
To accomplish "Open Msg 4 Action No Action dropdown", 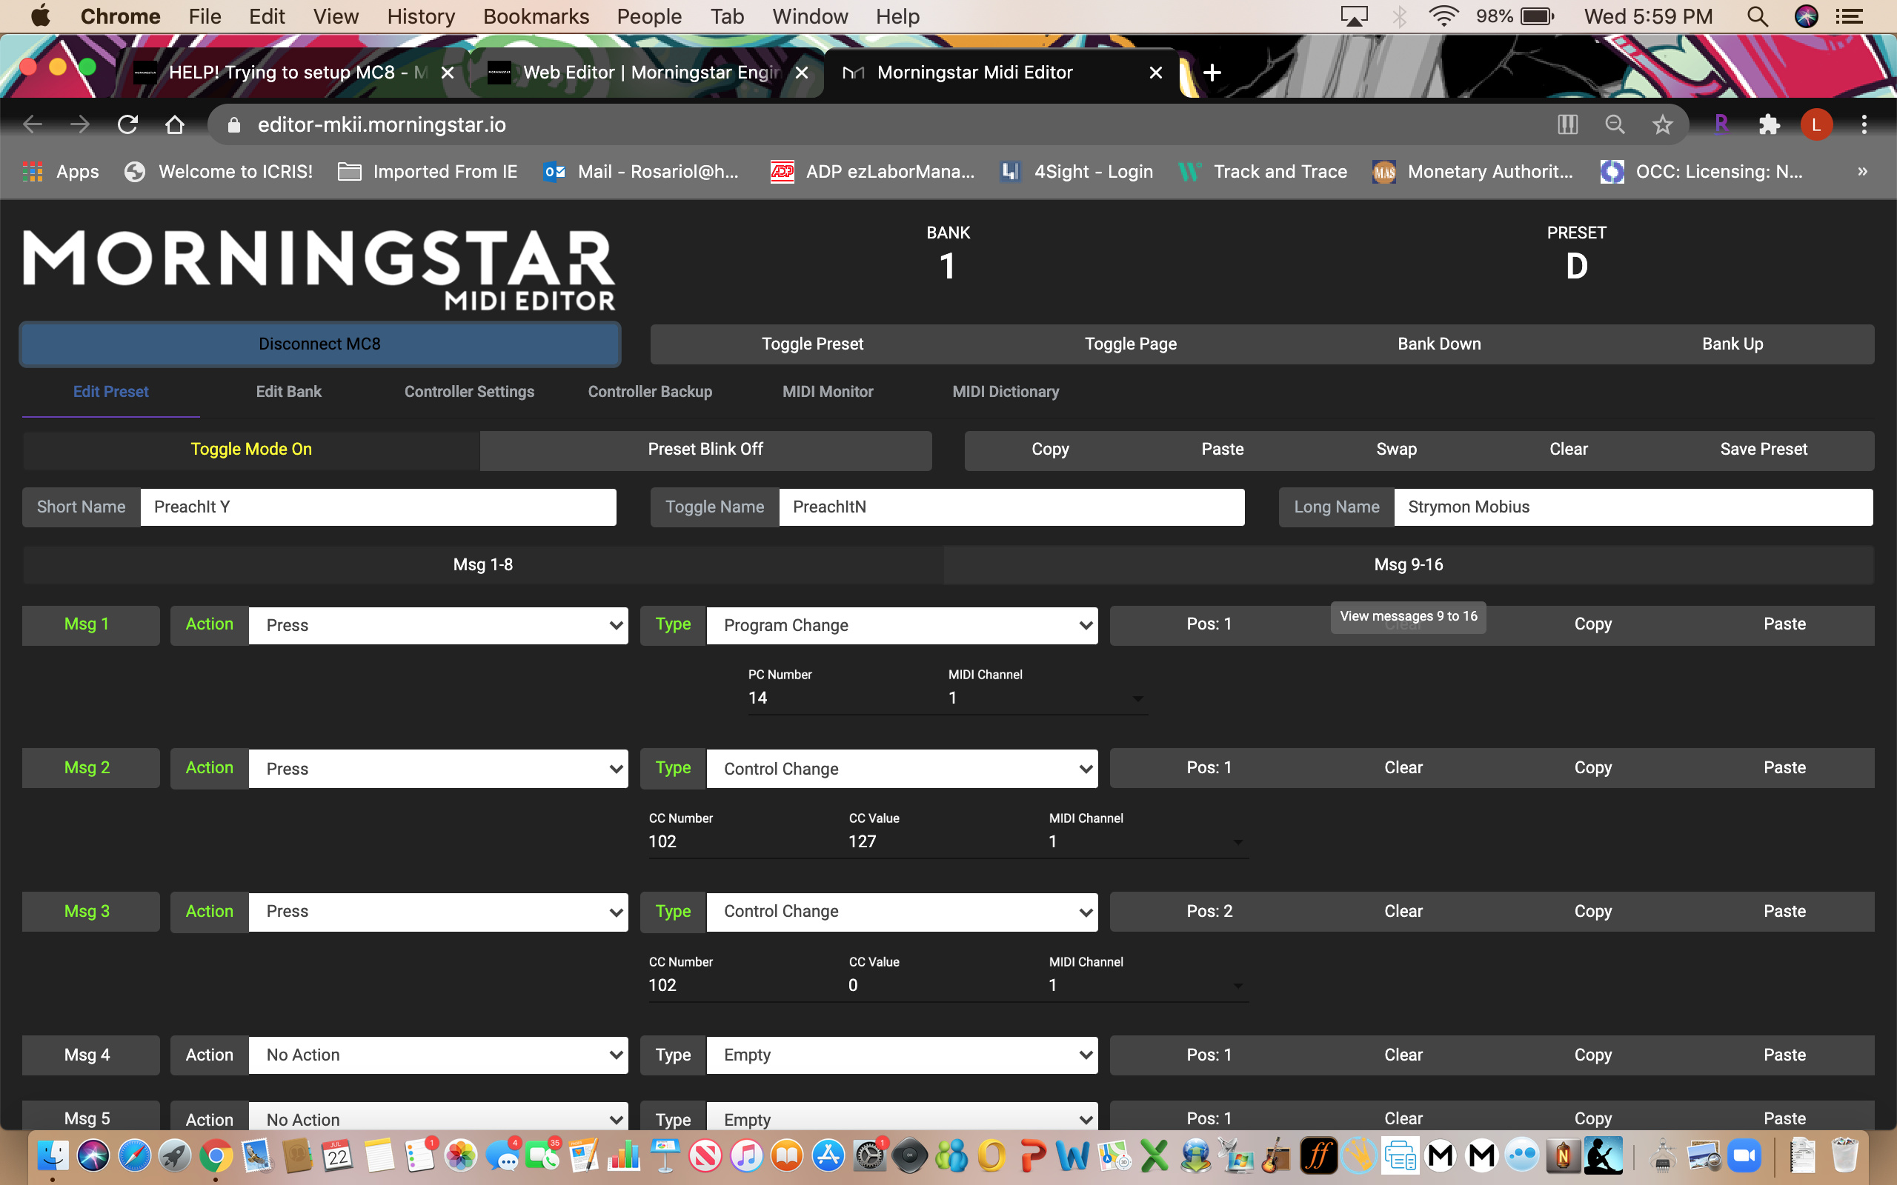I will click(438, 1055).
